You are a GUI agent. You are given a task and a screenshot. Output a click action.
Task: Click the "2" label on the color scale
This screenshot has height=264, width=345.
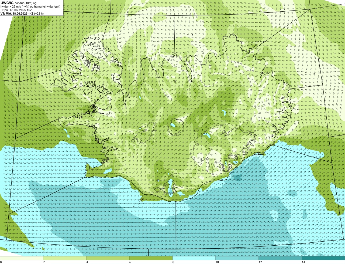[44, 262]
